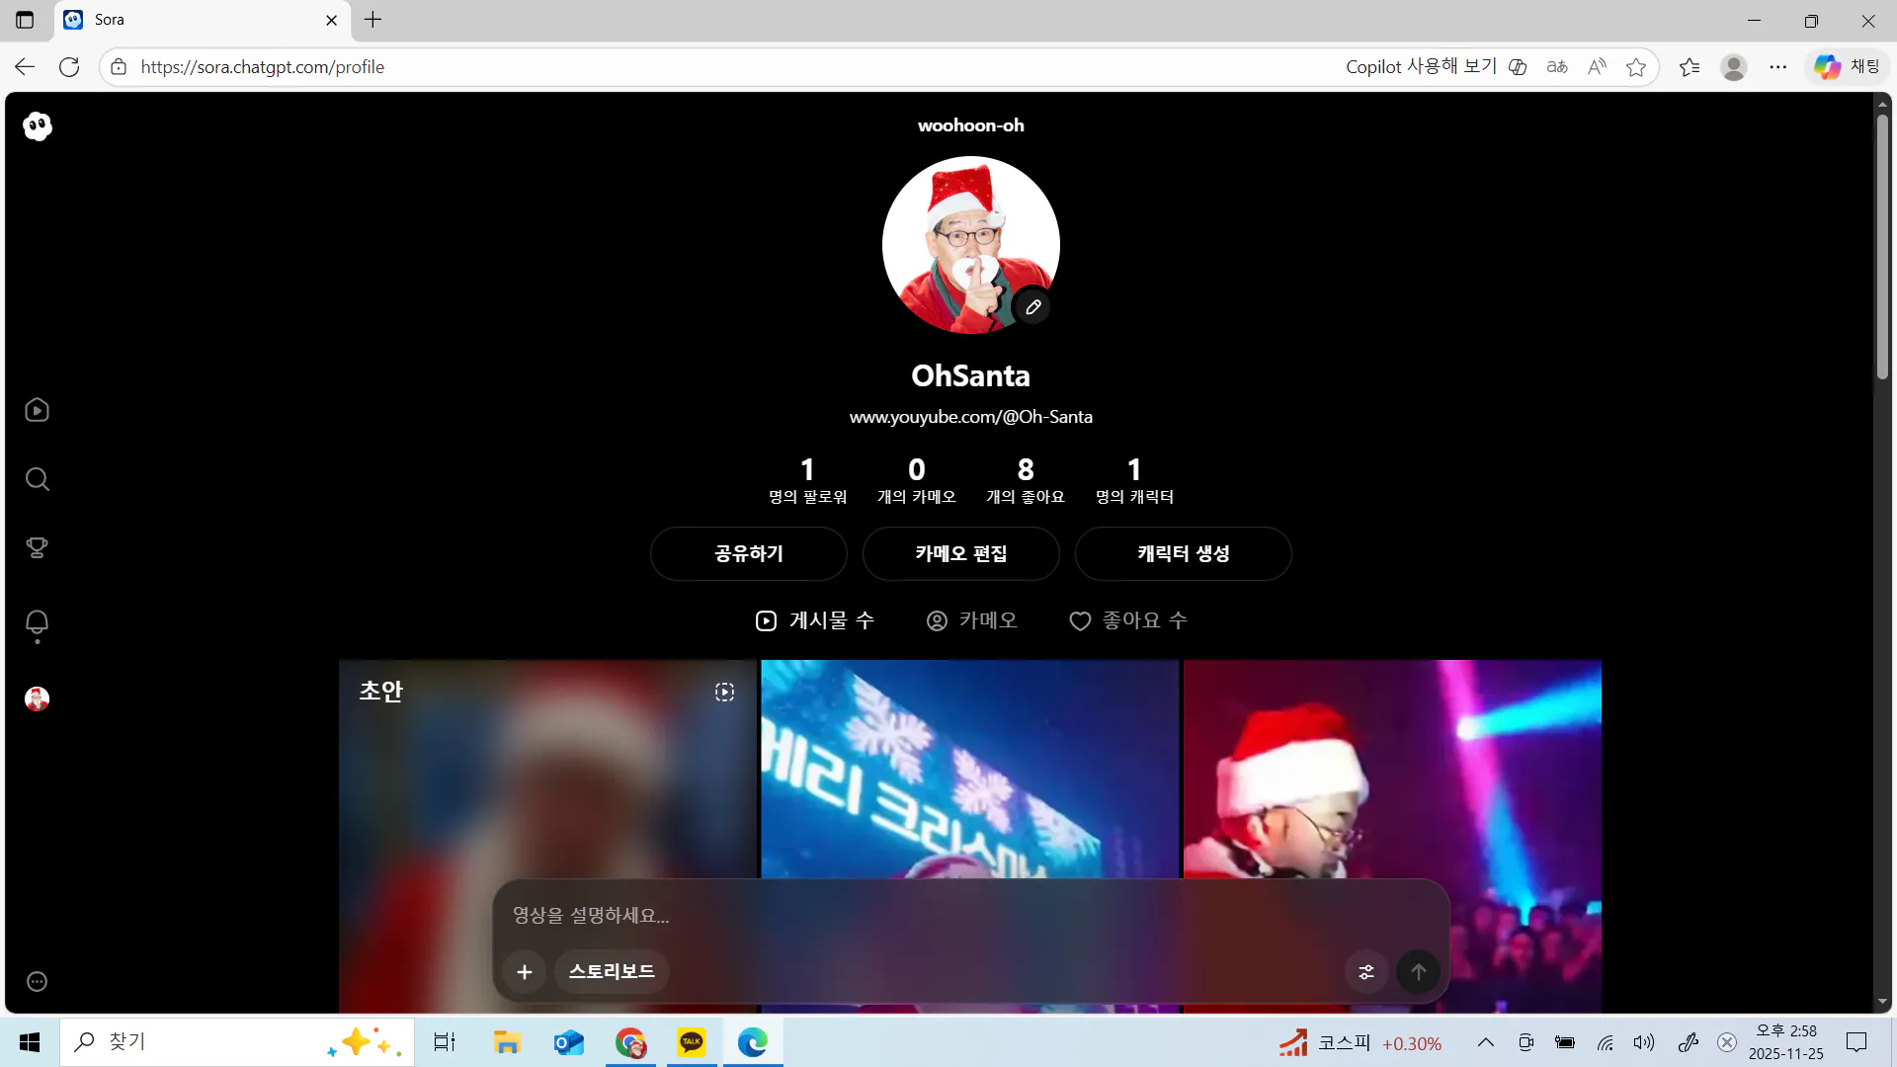Select the 게시물 수 tab

(815, 620)
